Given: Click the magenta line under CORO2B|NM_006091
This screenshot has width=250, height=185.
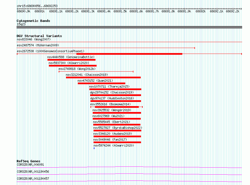Looking at the screenshot, I should coord(129,167).
